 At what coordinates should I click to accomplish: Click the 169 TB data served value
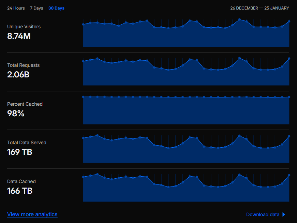[20, 152]
